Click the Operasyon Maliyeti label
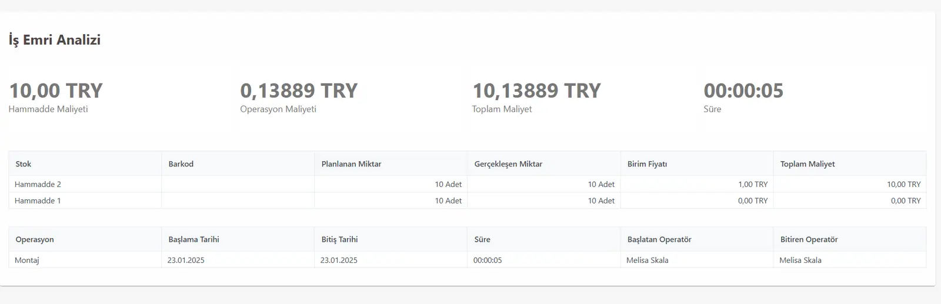 point(278,109)
